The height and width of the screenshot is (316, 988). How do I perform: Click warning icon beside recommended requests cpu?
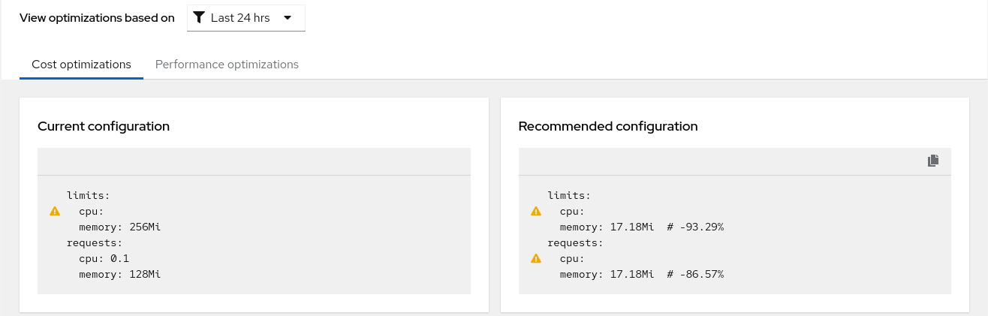coord(536,259)
